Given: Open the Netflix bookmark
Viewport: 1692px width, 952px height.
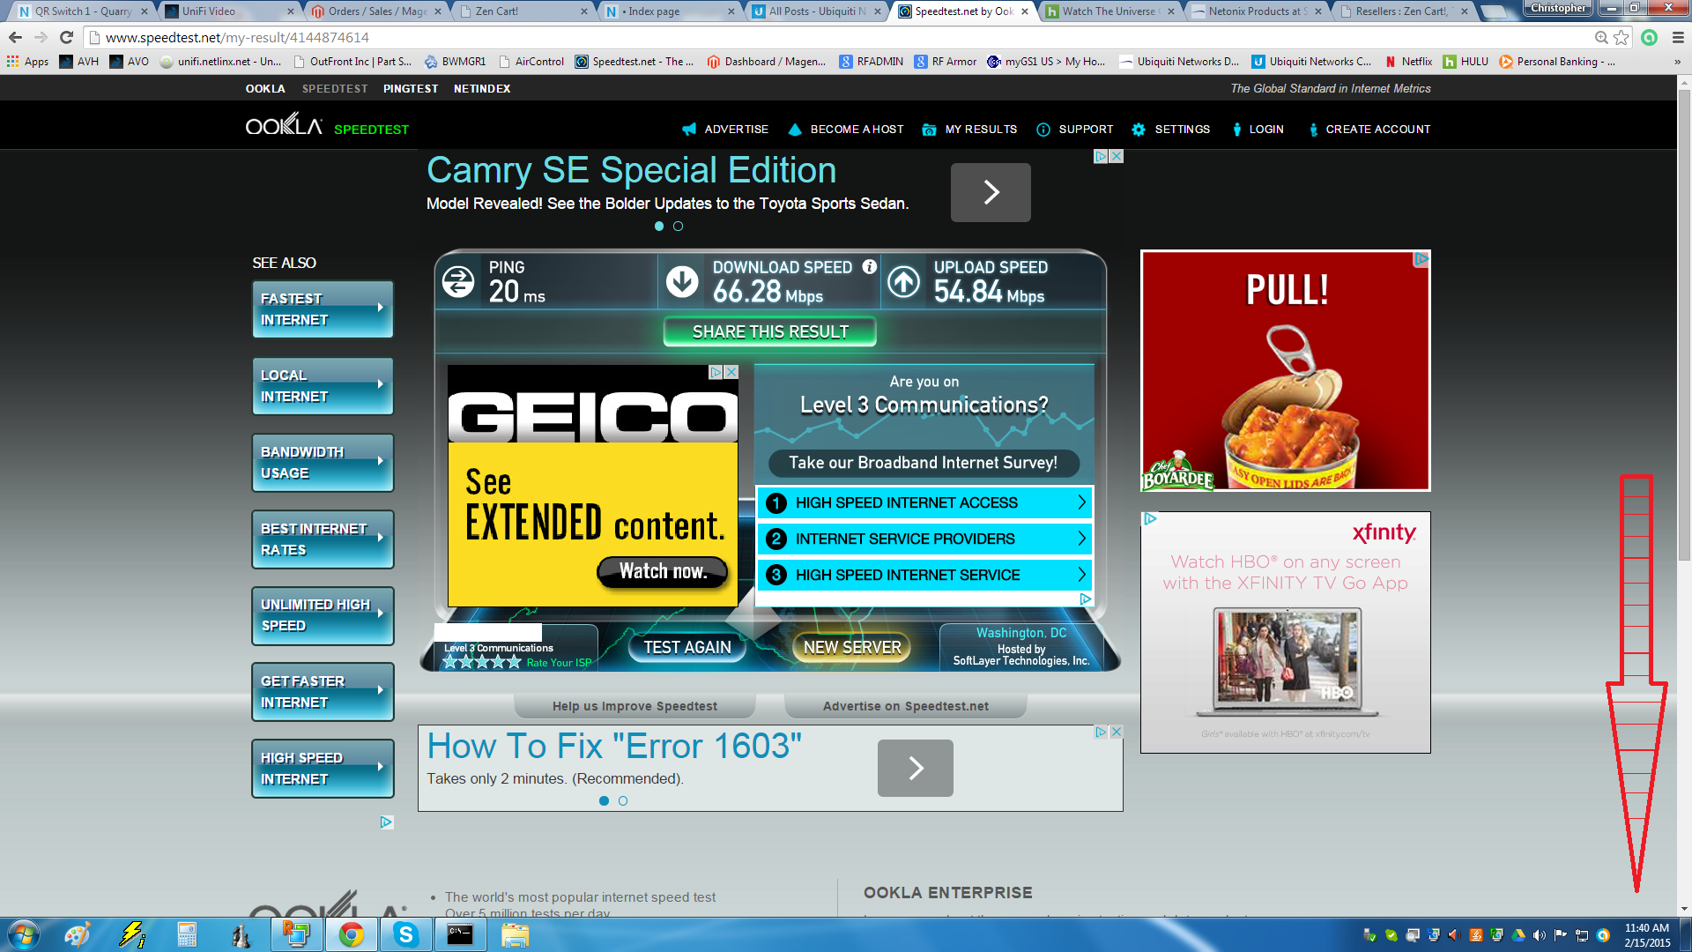Looking at the screenshot, I should 1408,62.
